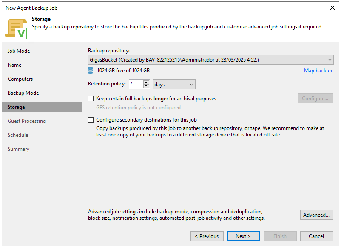Go back with the Previous button
This screenshot has width=341, height=249.
click(207, 236)
